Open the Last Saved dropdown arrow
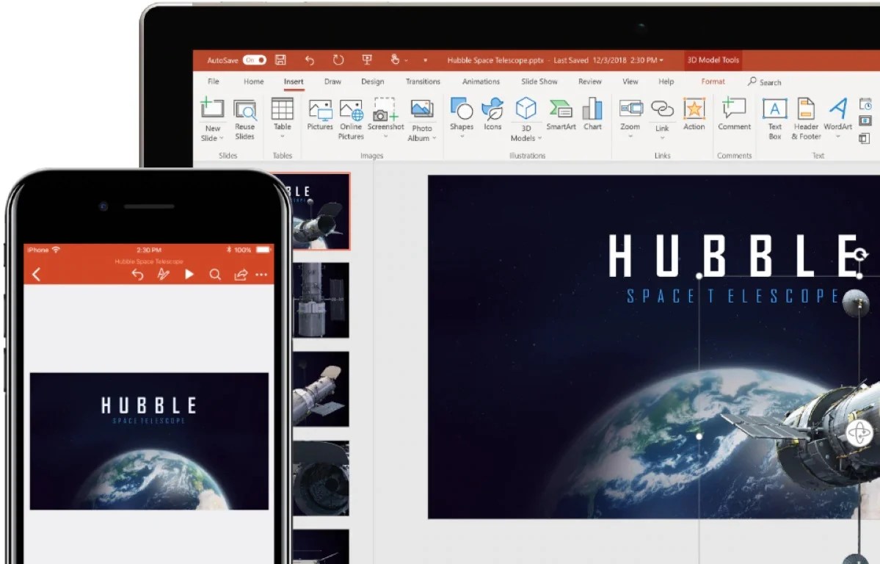 coord(661,60)
